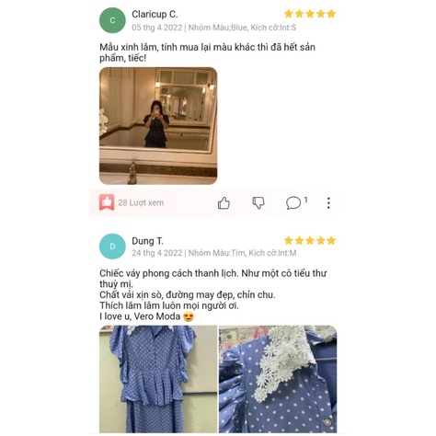Click the comment count number 1

coord(305,200)
